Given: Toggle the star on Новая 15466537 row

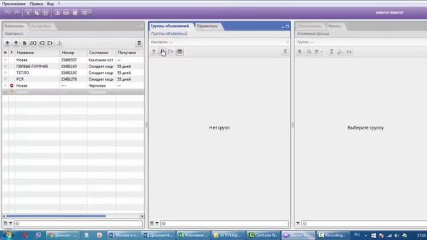Looking at the screenshot, I should click(x=5, y=60).
